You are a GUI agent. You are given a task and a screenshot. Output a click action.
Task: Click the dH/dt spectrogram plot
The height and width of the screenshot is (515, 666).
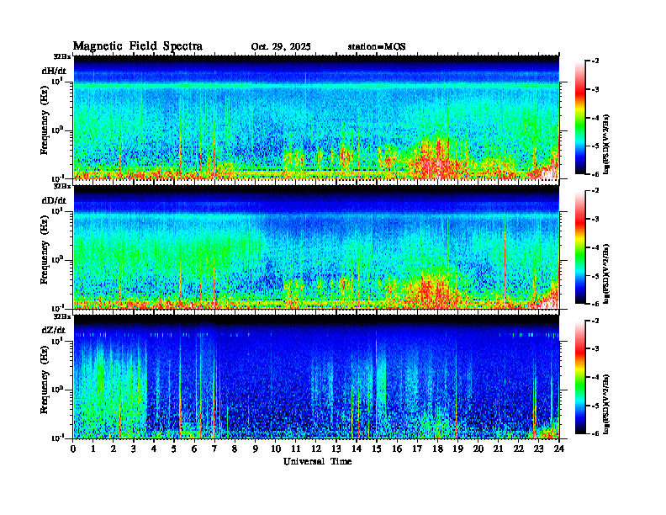click(316, 117)
